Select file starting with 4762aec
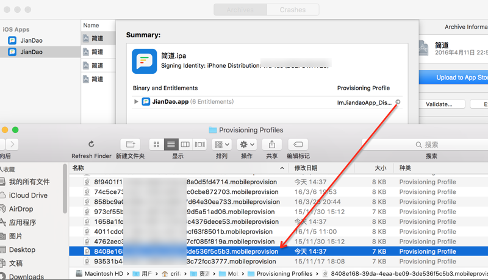Image resolution: width=488 pixels, height=280 pixels. [x=279, y=242]
